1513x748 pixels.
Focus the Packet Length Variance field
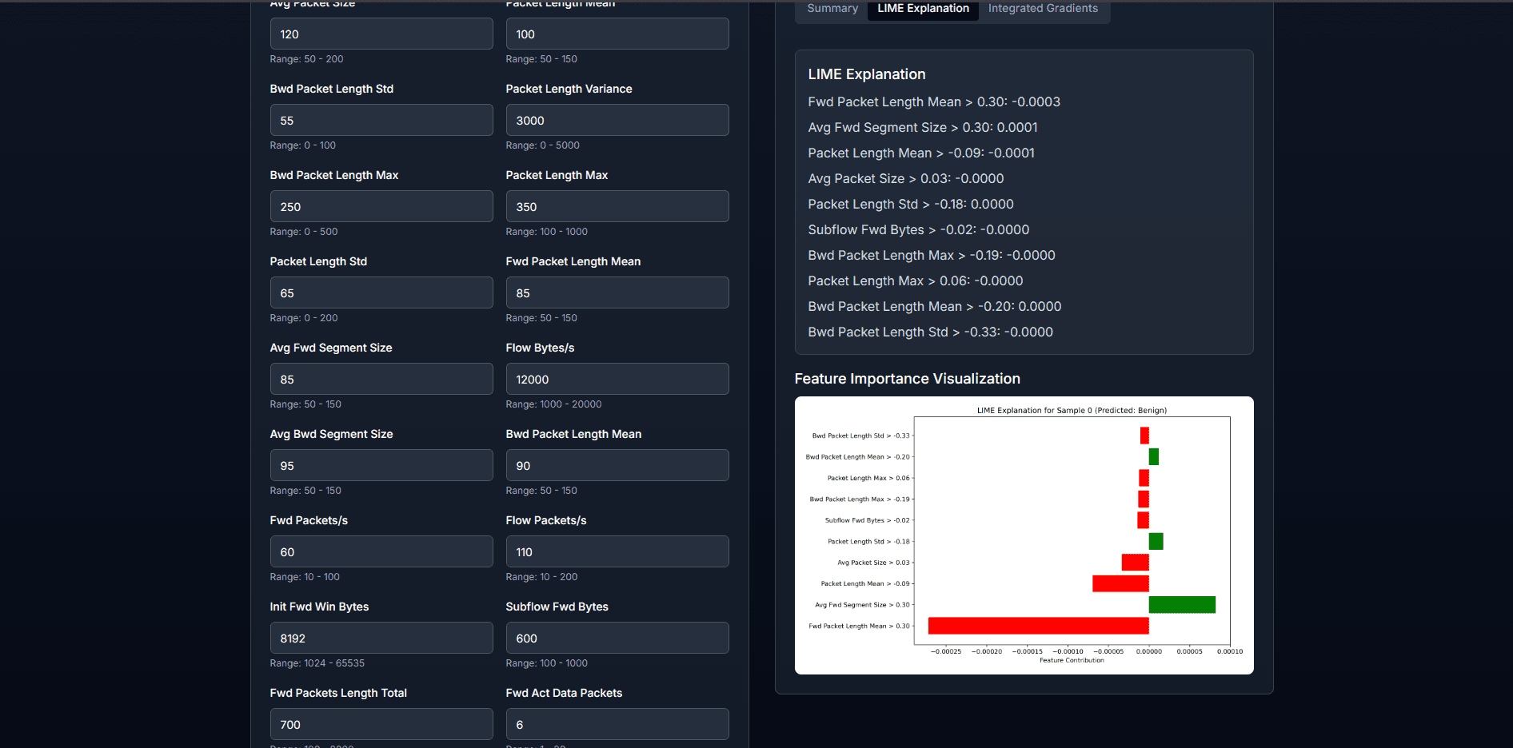[617, 120]
